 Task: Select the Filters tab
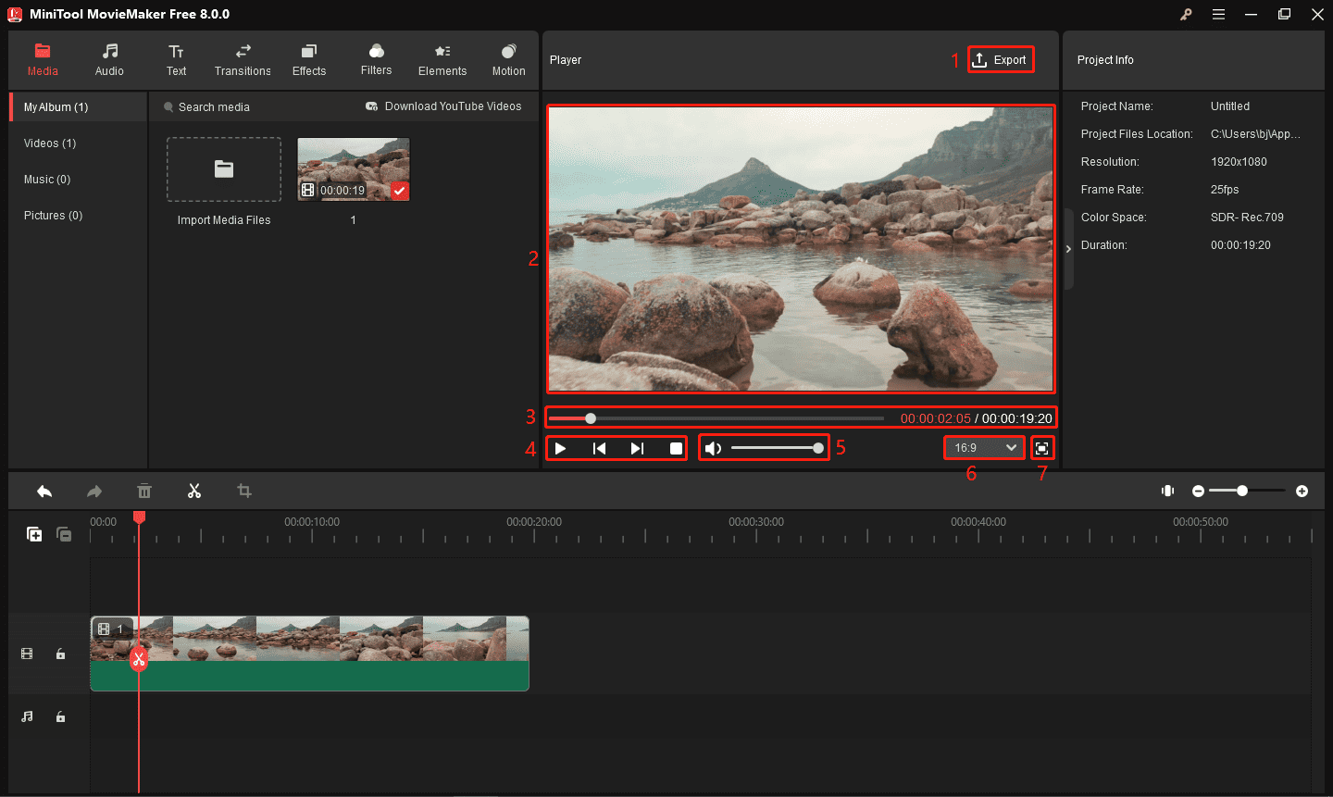376,60
